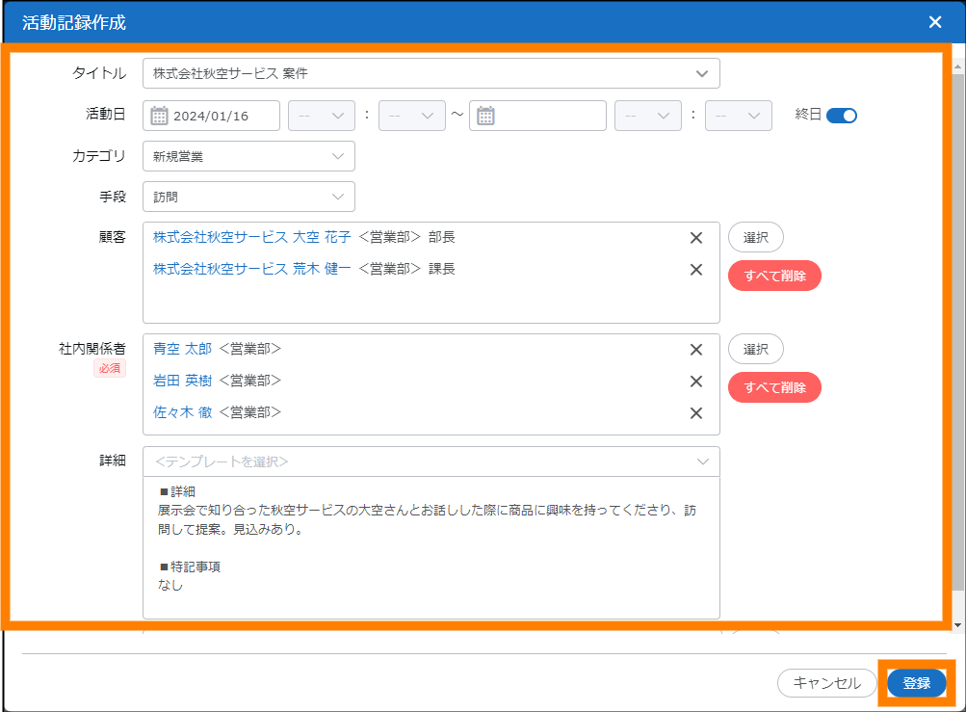Viewport: 966px width, 712px height.
Task: Close the 活動記録作成 dialog
Action: pos(934,22)
